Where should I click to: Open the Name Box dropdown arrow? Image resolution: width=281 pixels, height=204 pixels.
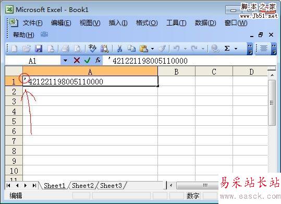click(65, 61)
